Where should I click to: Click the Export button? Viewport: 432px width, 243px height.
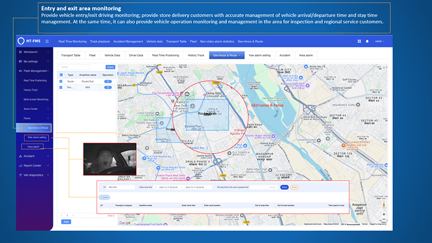(104, 197)
